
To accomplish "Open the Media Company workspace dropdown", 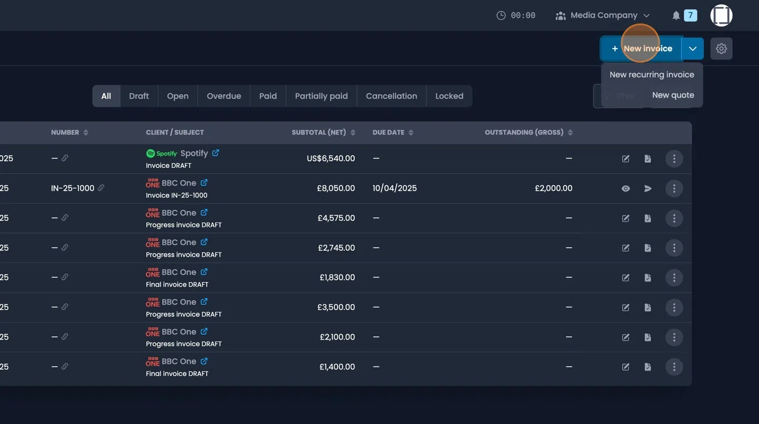I will tap(602, 15).
